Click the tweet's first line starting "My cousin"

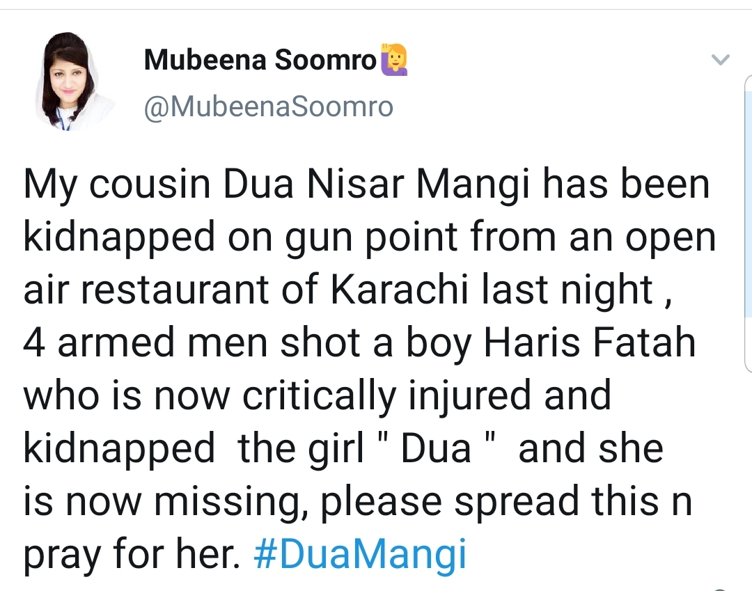pos(366,184)
